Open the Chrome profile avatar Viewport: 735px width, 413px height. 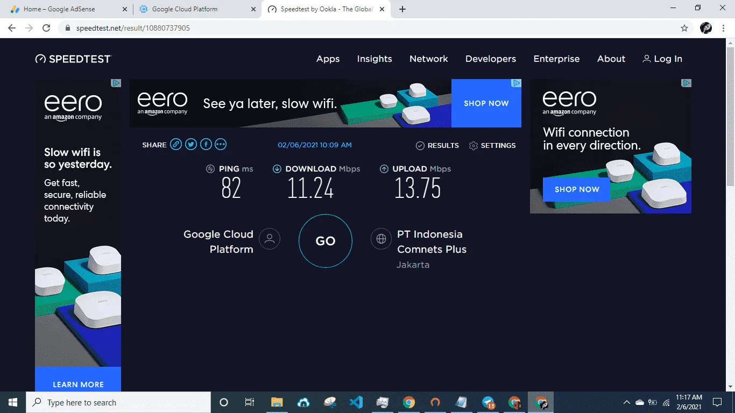click(706, 28)
